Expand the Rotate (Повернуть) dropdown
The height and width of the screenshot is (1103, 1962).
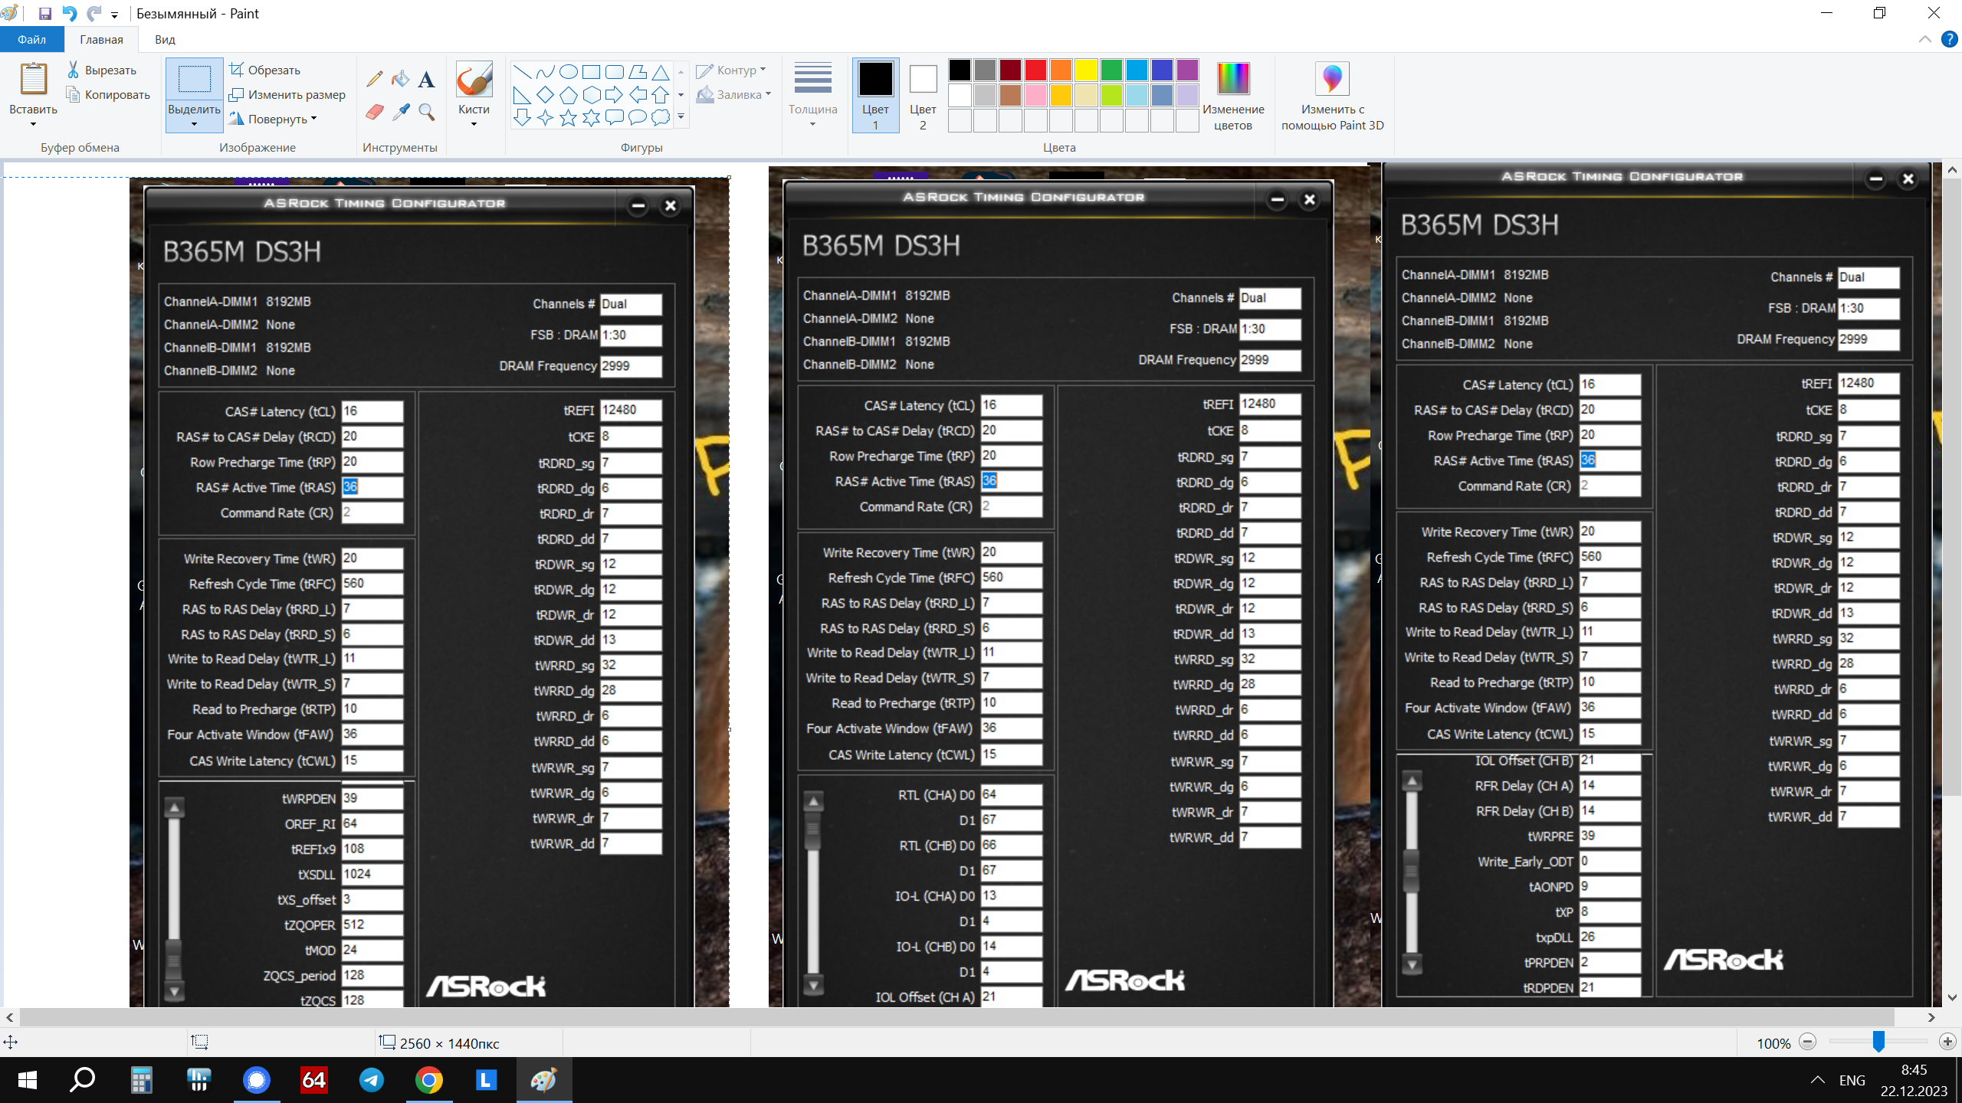pyautogui.click(x=313, y=119)
